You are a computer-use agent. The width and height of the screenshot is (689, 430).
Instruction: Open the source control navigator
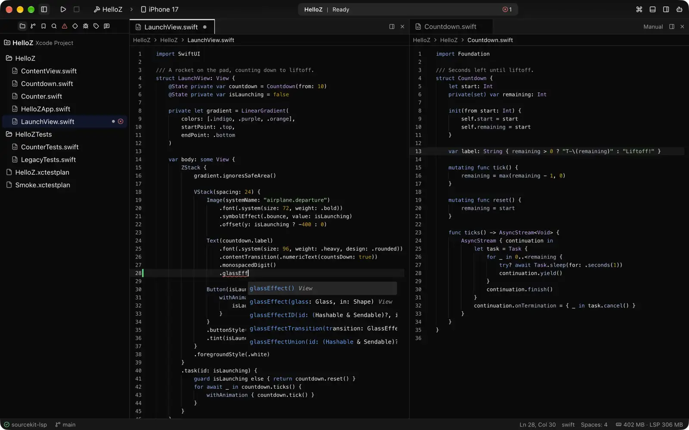[x=33, y=26]
